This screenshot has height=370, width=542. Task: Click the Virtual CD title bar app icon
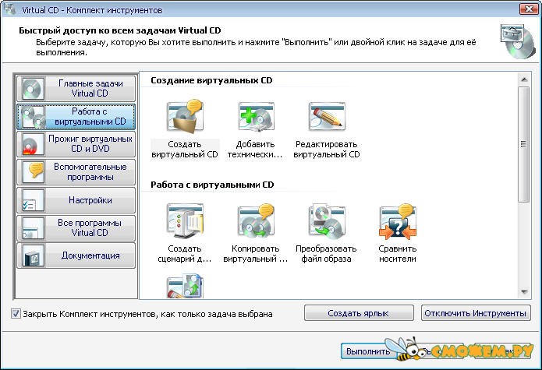point(9,9)
